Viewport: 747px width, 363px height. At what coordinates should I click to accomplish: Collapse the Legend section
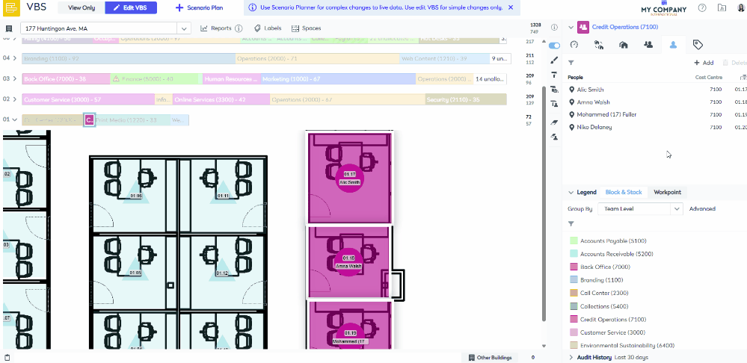(x=571, y=192)
